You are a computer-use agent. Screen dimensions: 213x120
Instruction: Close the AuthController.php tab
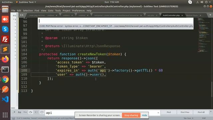(182, 15)
